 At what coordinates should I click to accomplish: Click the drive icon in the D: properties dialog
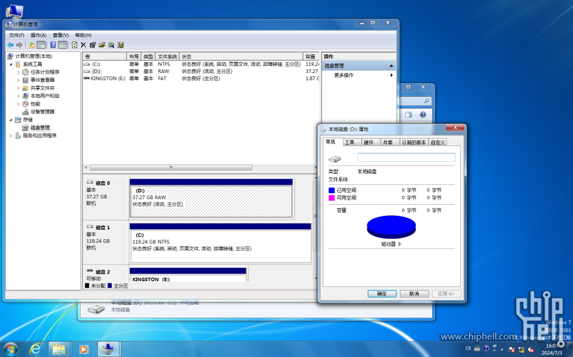point(334,159)
